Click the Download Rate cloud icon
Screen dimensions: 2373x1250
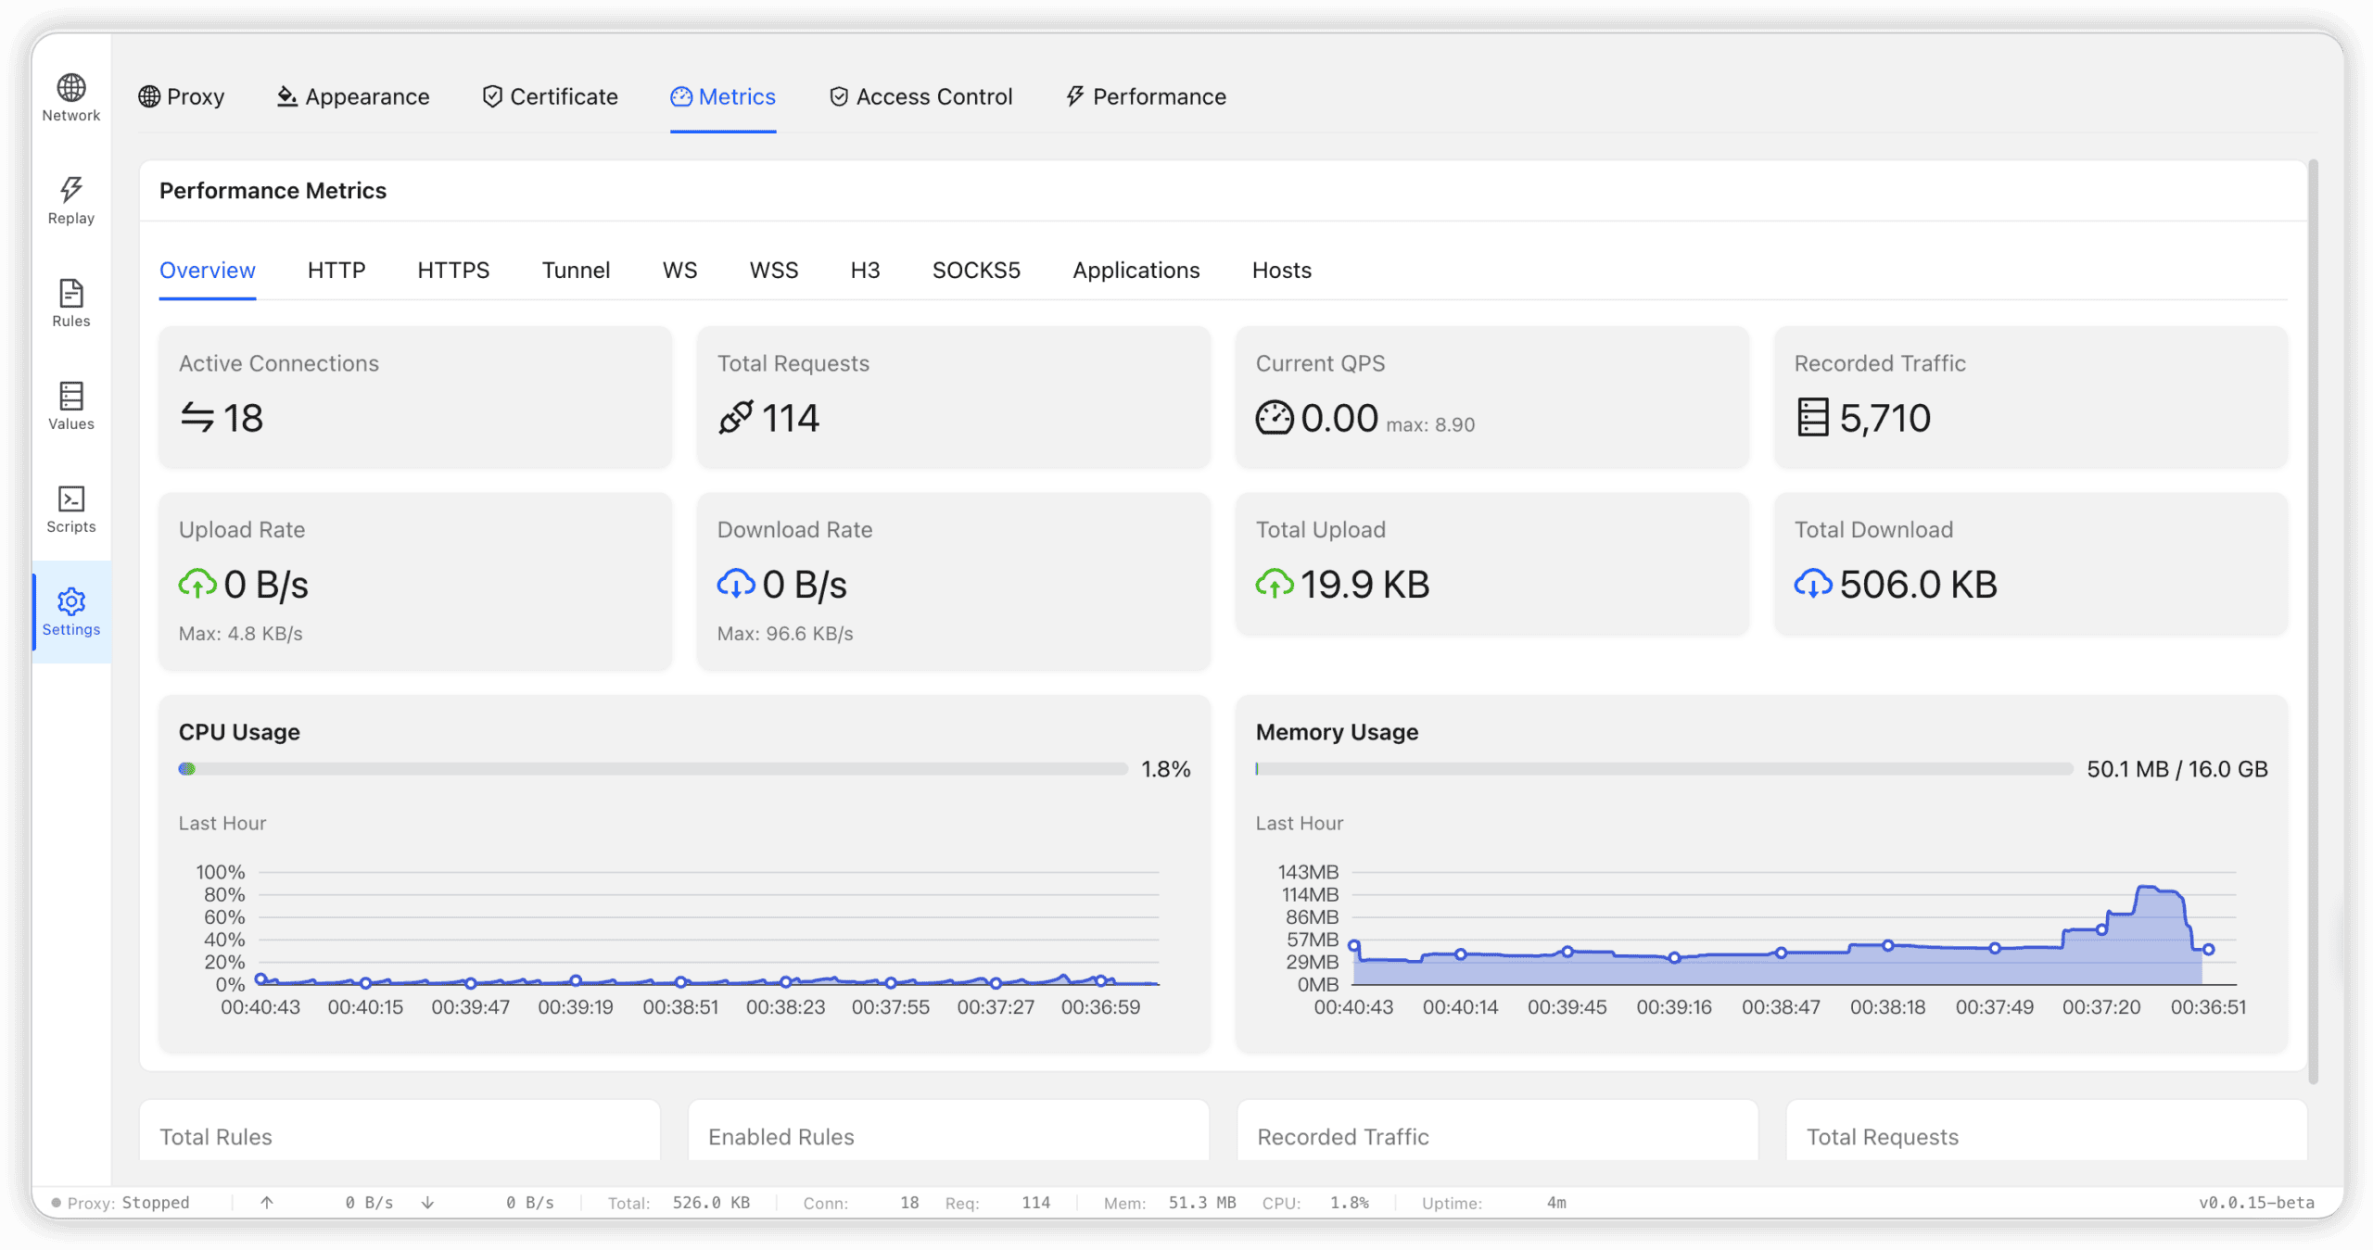coord(735,584)
